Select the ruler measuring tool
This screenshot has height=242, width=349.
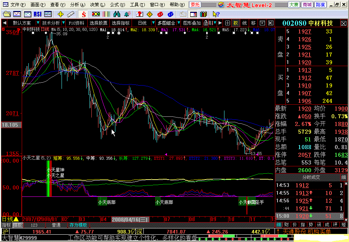click(71, 14)
